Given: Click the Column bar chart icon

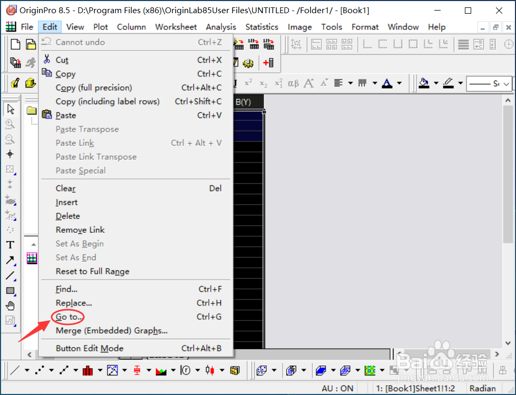Looking at the screenshot, I should tap(88, 370).
